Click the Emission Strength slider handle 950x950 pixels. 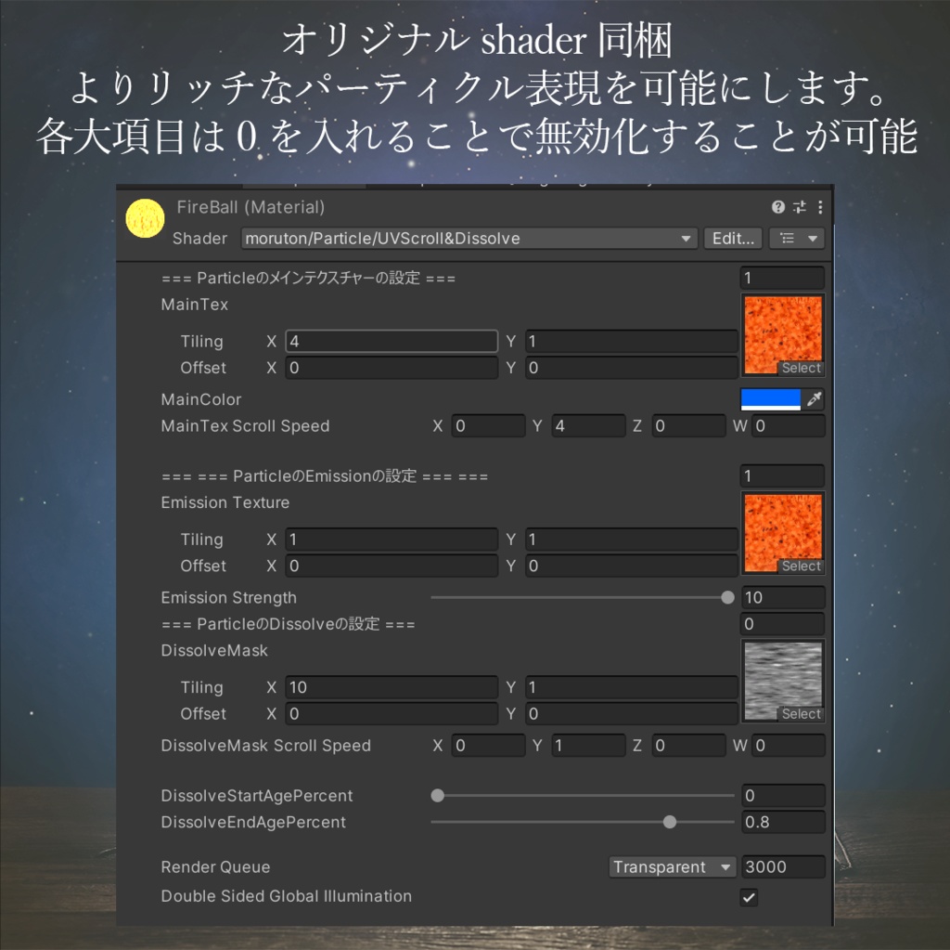[x=727, y=597]
